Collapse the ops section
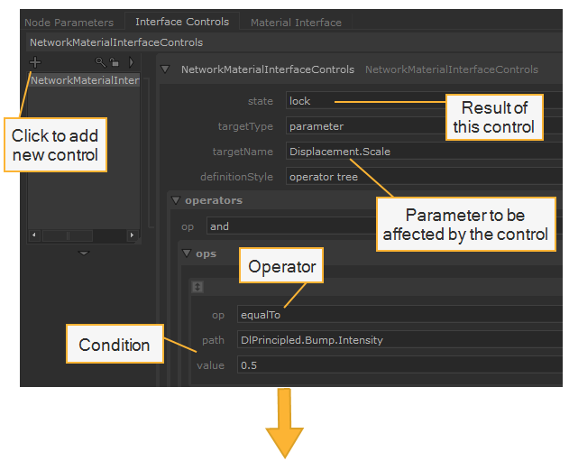The image size is (569, 461). [x=187, y=253]
